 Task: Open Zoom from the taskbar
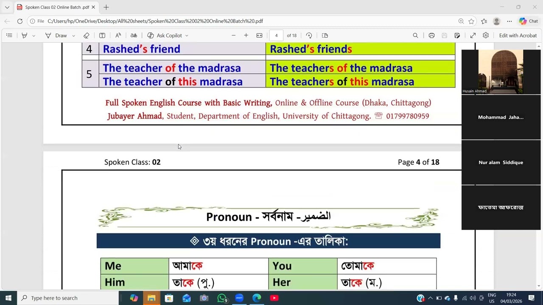(x=239, y=298)
